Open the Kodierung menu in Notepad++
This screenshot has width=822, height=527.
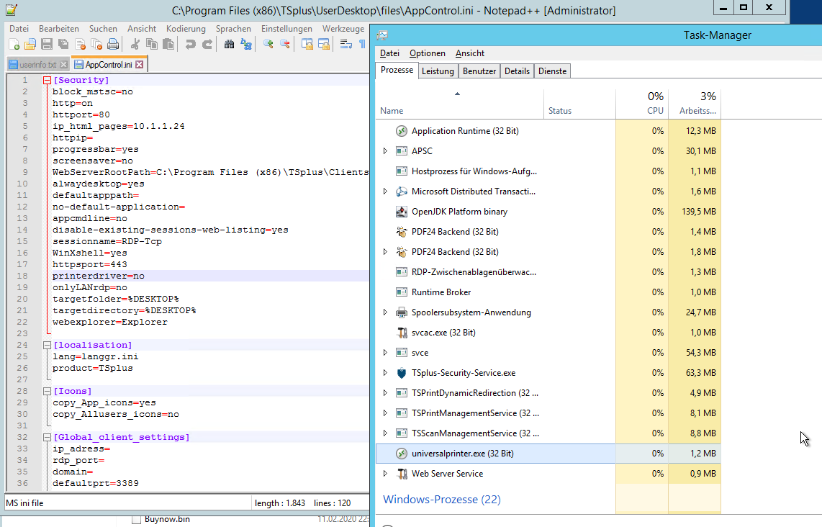[x=186, y=29]
